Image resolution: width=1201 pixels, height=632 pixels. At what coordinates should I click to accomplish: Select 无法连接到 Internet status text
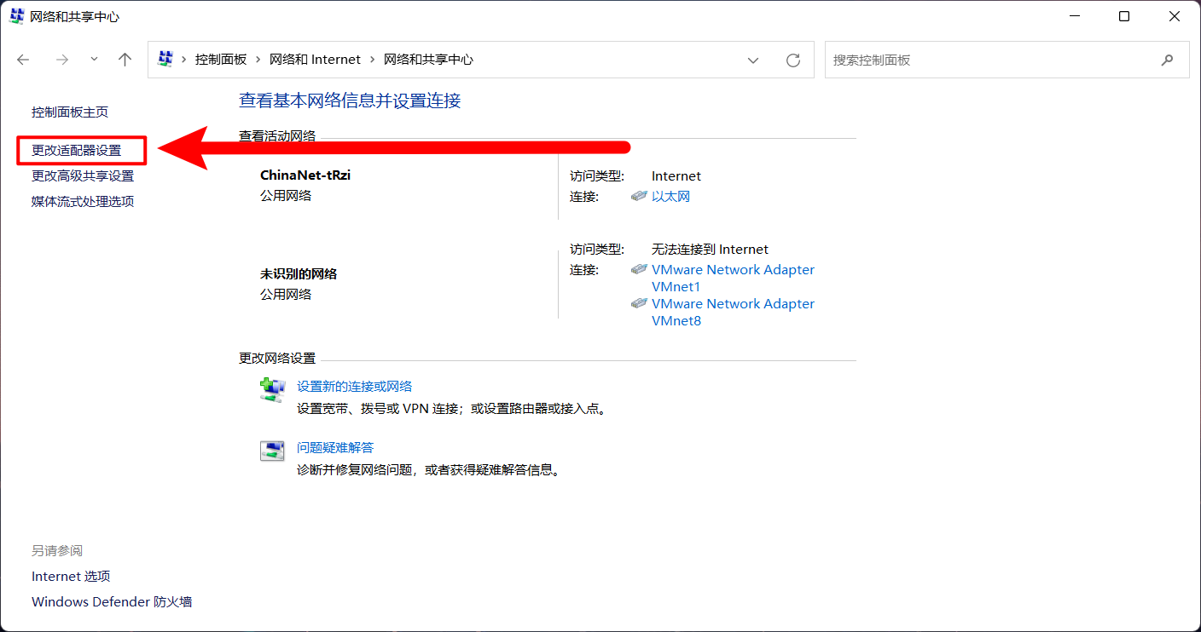[x=711, y=249]
